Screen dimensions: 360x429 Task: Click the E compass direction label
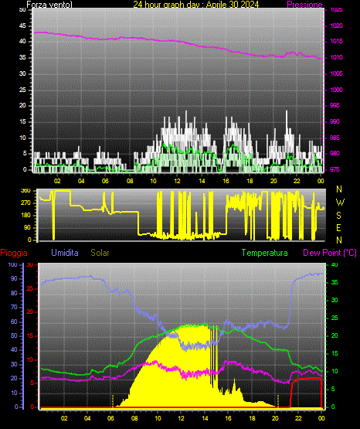pyautogui.click(x=338, y=227)
